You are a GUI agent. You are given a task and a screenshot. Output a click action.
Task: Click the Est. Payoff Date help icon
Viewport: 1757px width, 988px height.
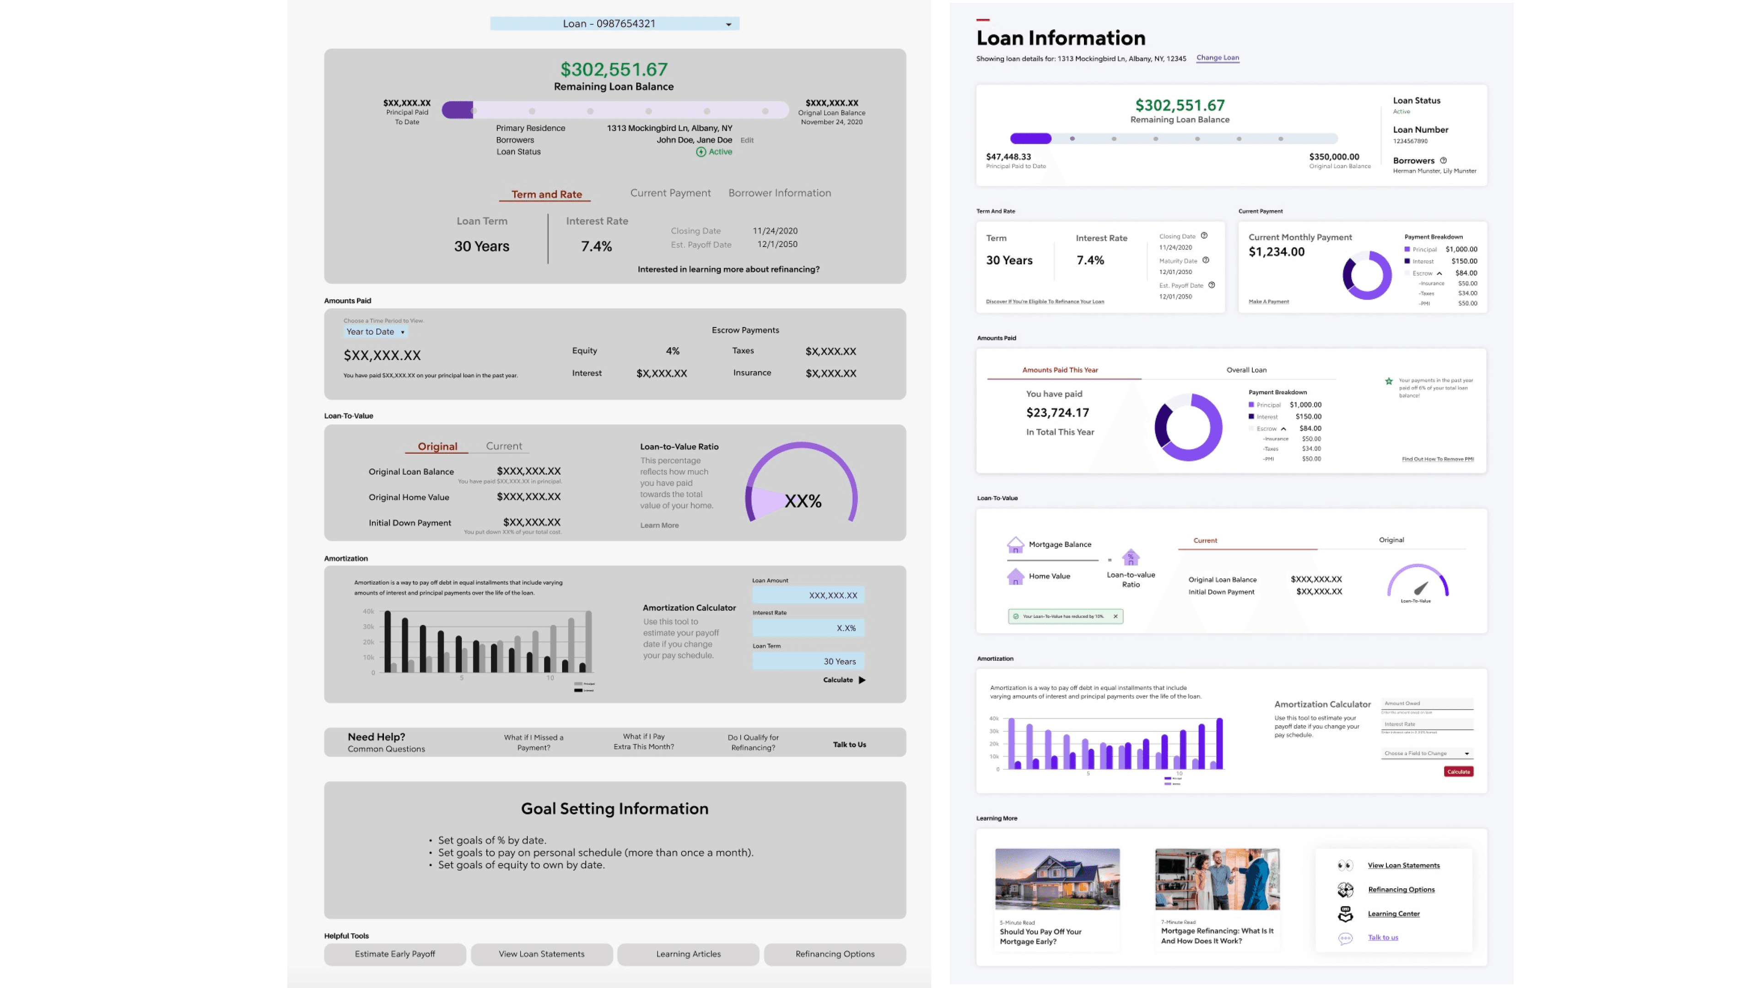click(1211, 285)
